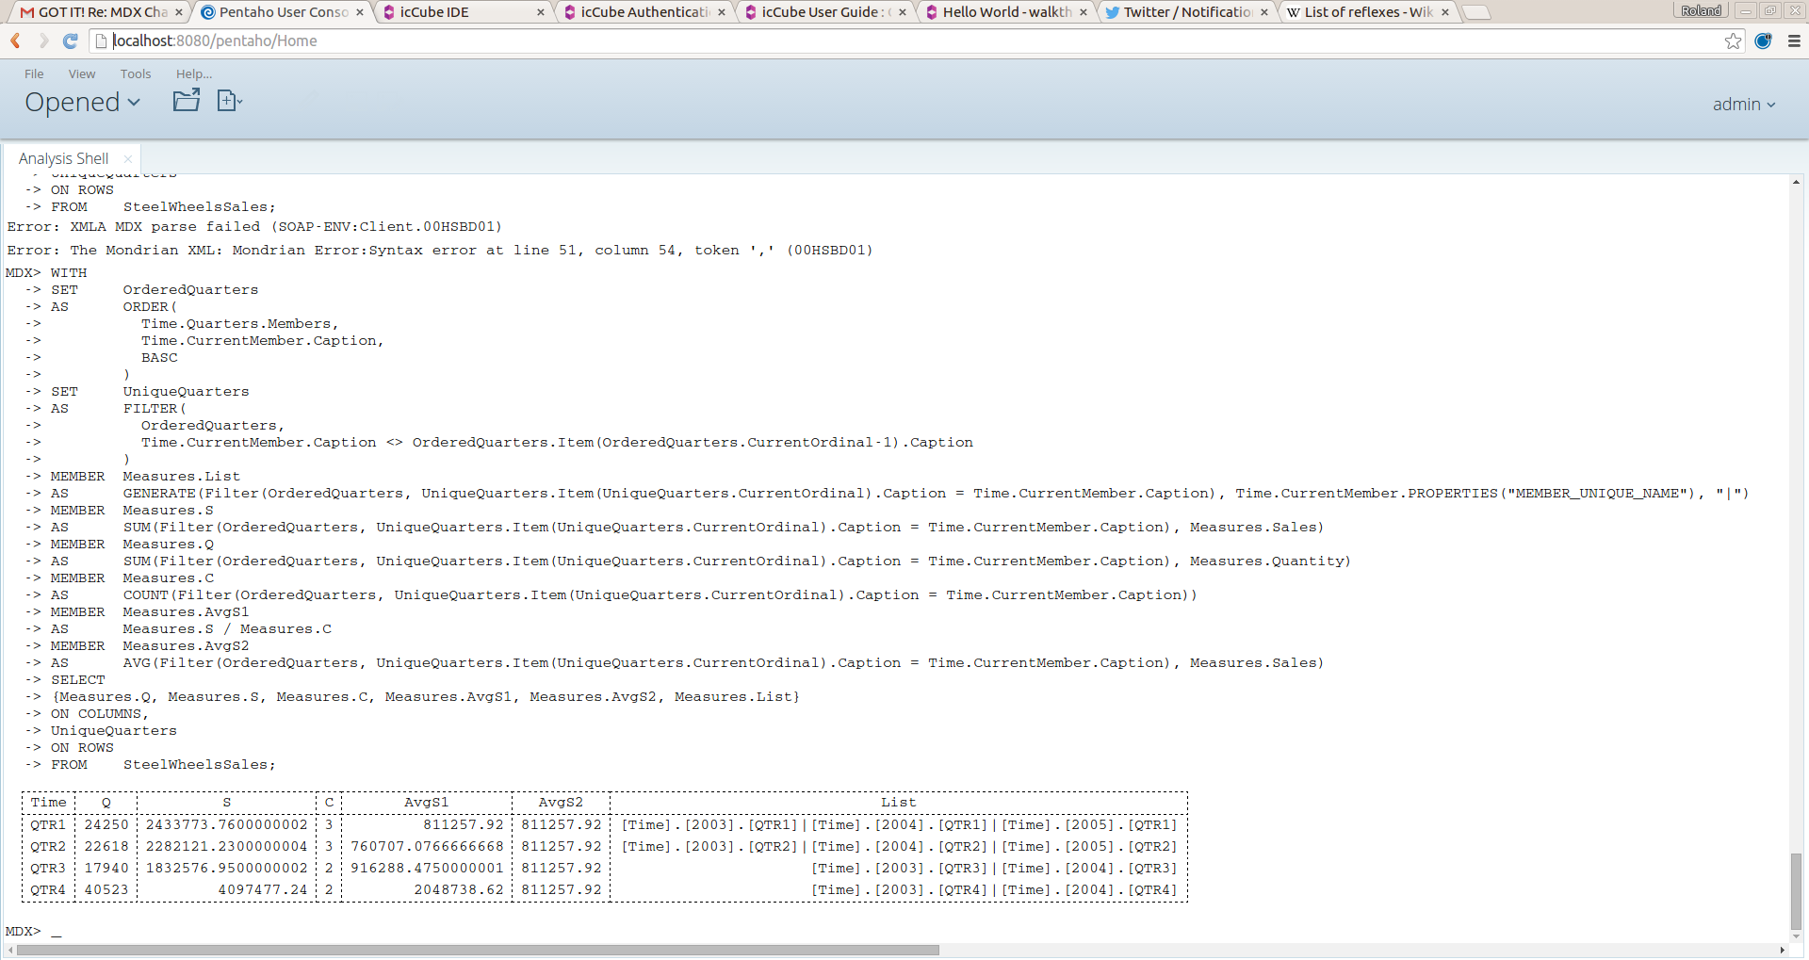Click the new document icon in Pentaho toolbar
This screenshot has width=1809, height=960.
229,100
